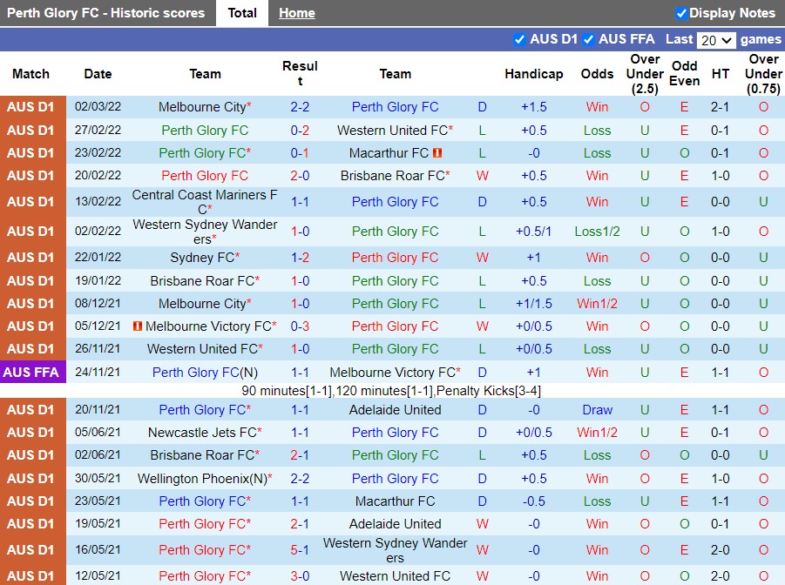Uncheck the AUS D1 league filter
785x585 pixels.
[x=519, y=39]
